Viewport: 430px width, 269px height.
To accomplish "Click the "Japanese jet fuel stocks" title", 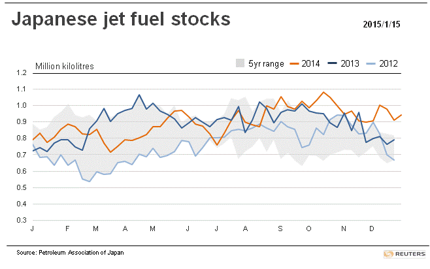I will click(x=122, y=20).
